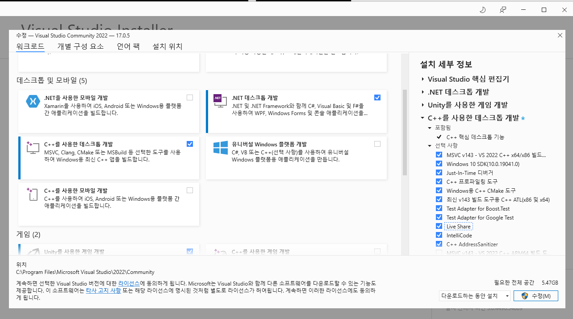Uncheck Live Share option
573x319 pixels.
pyautogui.click(x=439, y=226)
